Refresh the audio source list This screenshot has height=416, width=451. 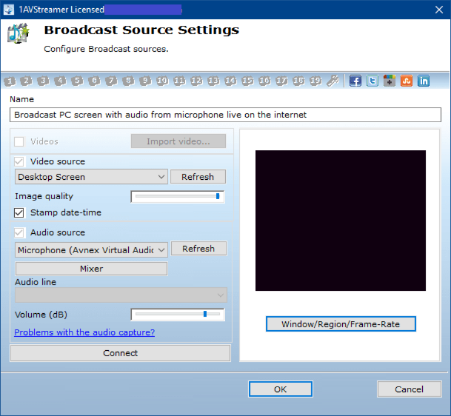[x=199, y=249]
